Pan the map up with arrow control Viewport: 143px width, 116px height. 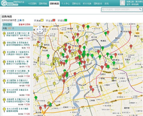pyautogui.click(x=40, y=27)
